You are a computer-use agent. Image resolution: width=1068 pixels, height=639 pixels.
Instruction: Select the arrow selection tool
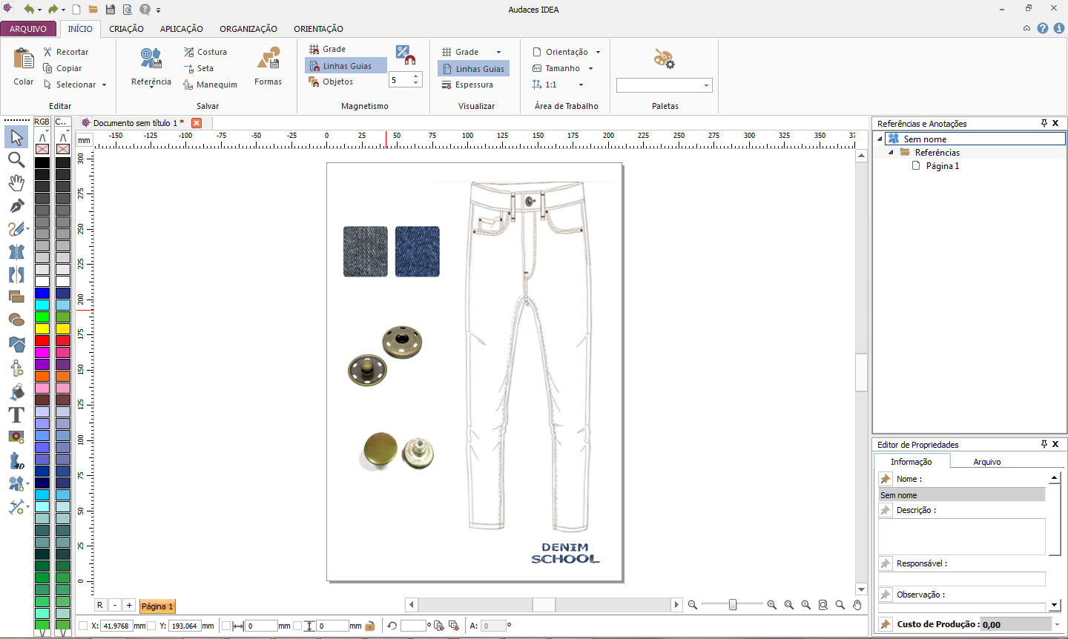coord(16,137)
